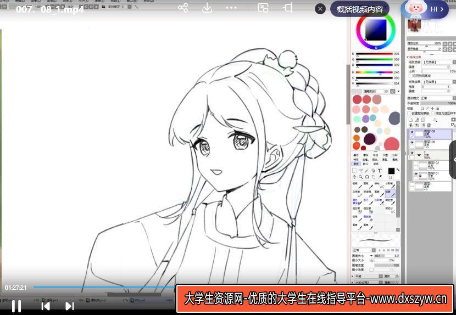This screenshot has height=315, width=456.
Task: Open the brush shape dropdown
Action: coord(369,276)
